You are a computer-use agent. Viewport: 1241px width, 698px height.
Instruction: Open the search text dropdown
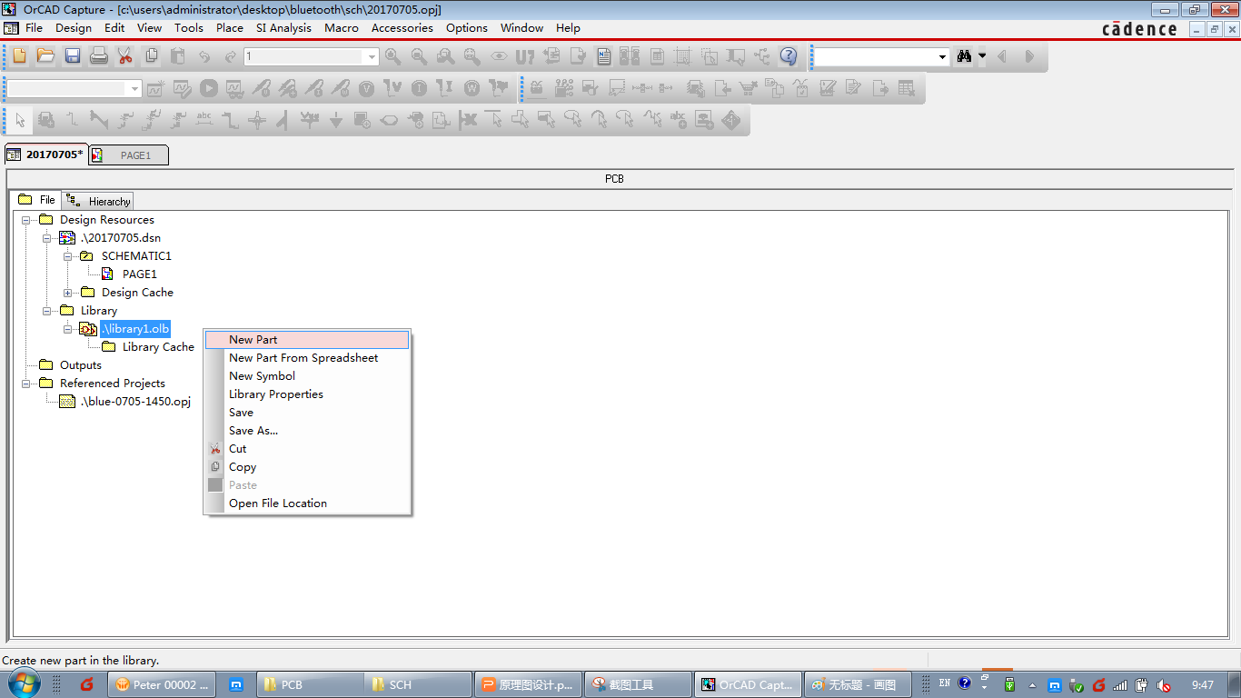942,56
